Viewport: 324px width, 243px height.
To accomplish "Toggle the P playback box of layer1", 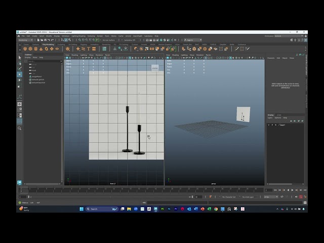I will pos(272,125).
